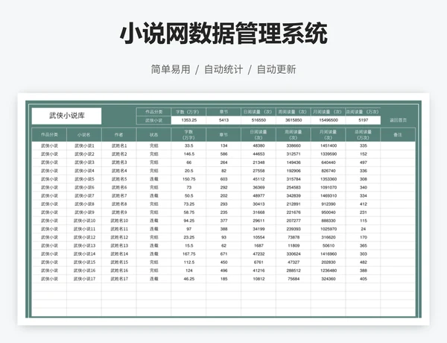Select novel name 武侠小说17
The height and width of the screenshot is (343, 447).
(84, 279)
